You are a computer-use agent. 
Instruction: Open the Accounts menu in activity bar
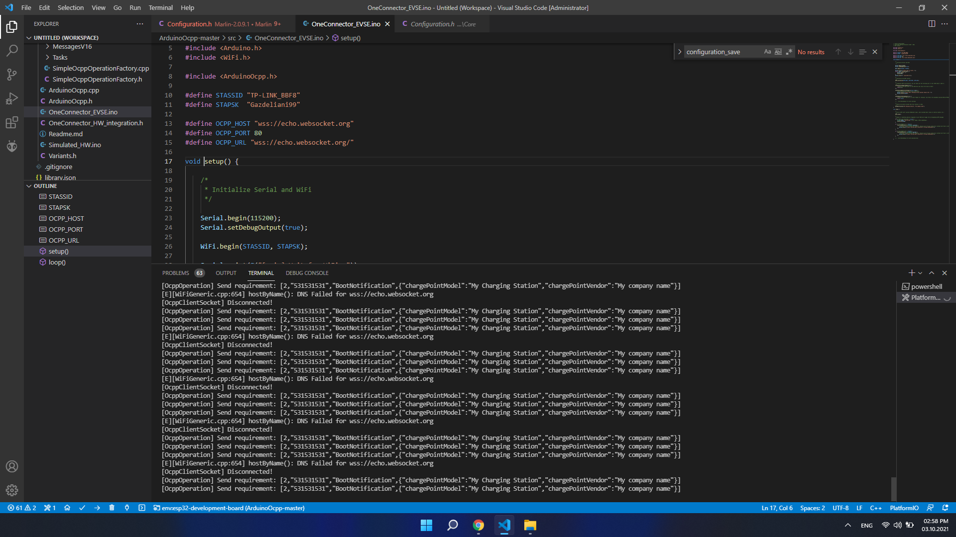[x=12, y=466]
